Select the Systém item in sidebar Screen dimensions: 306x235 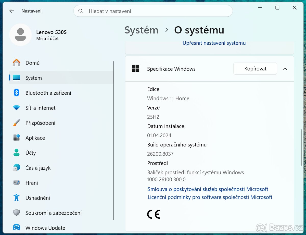point(33,78)
